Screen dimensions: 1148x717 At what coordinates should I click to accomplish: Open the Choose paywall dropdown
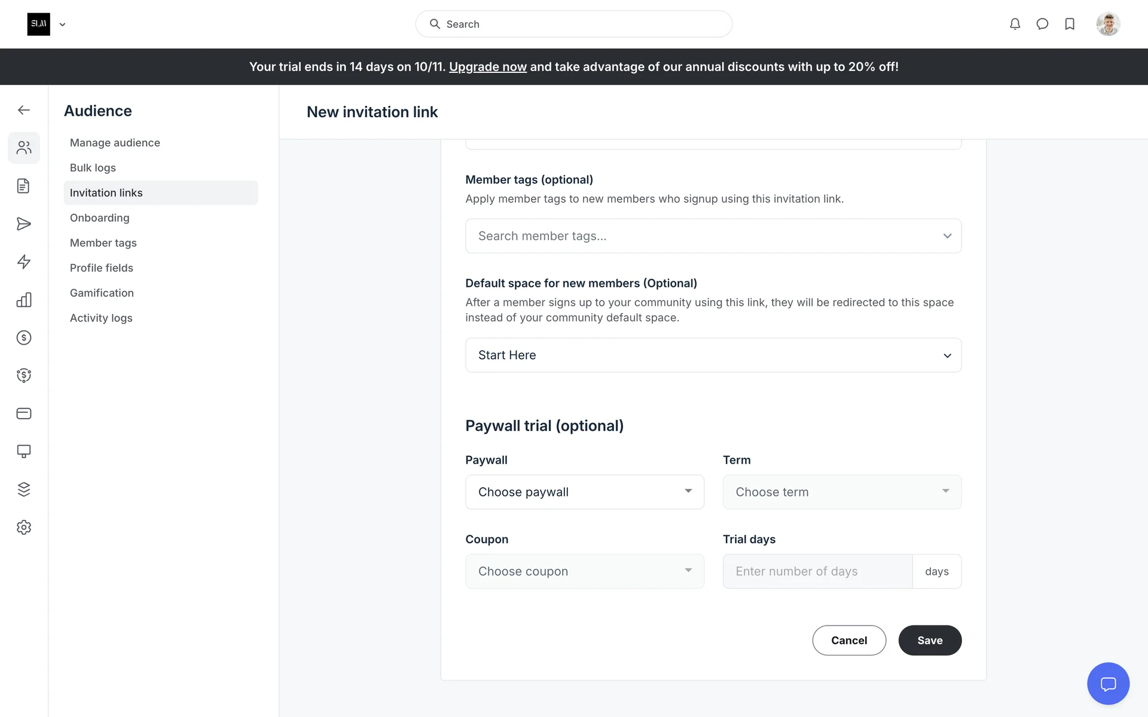point(584,492)
